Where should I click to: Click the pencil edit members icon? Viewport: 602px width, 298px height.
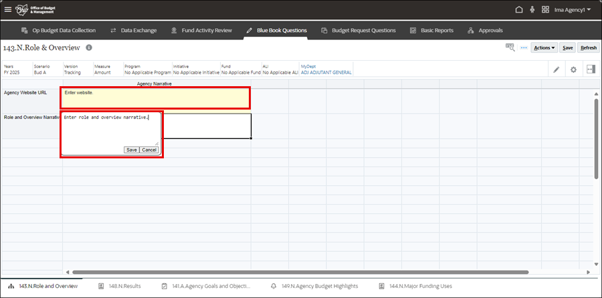pos(556,69)
